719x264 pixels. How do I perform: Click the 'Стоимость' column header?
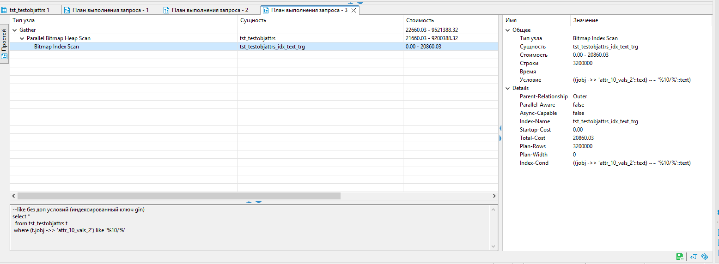point(420,20)
